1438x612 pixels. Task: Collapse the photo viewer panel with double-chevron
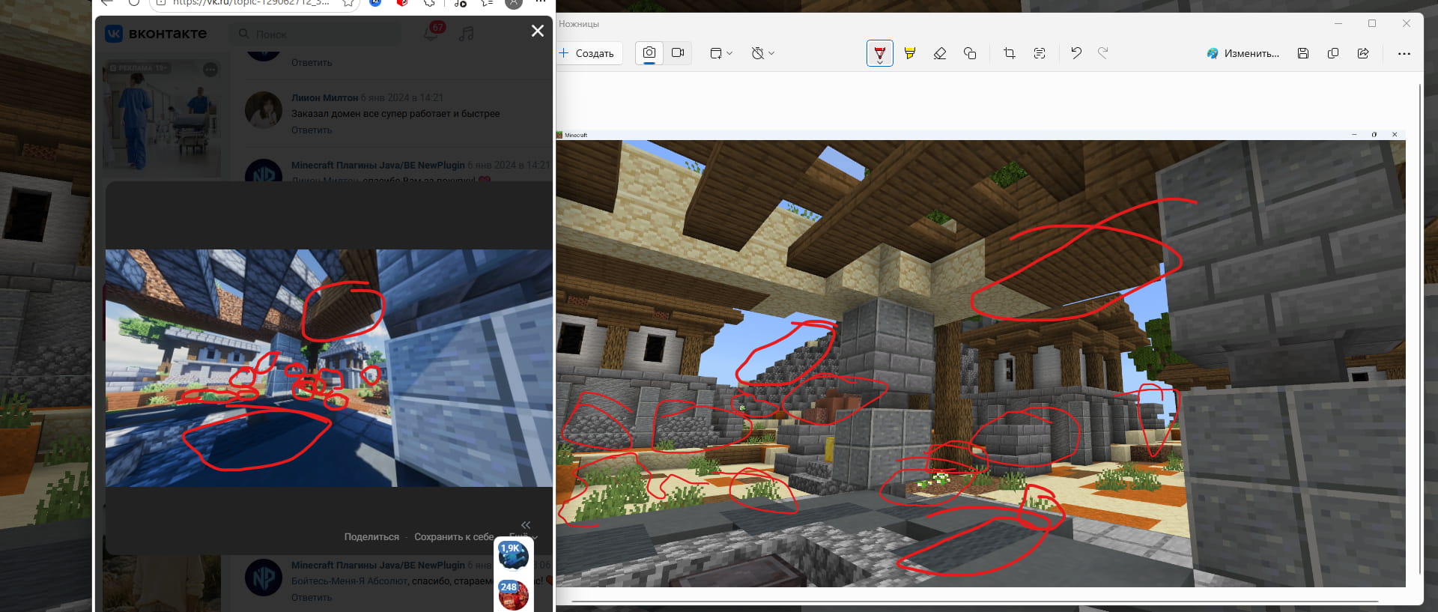pyautogui.click(x=526, y=525)
